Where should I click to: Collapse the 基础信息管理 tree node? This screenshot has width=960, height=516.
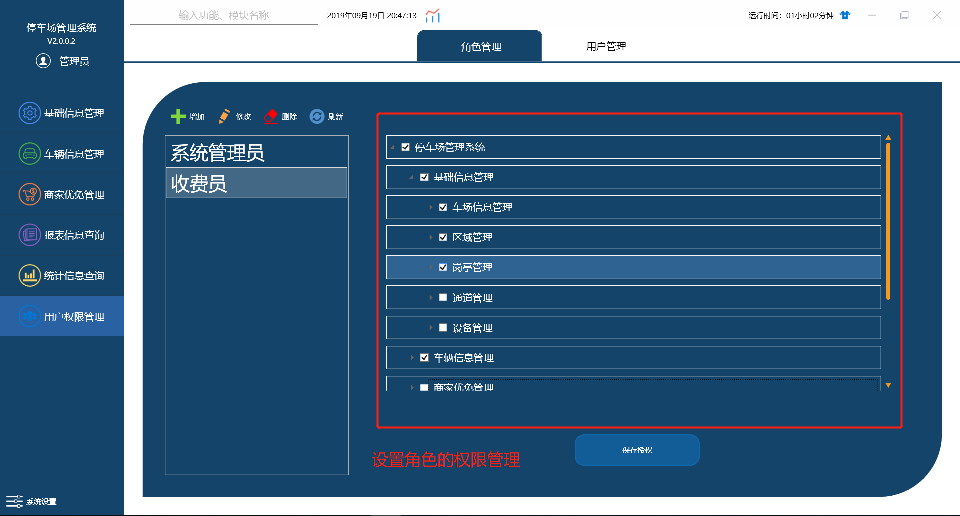click(411, 177)
